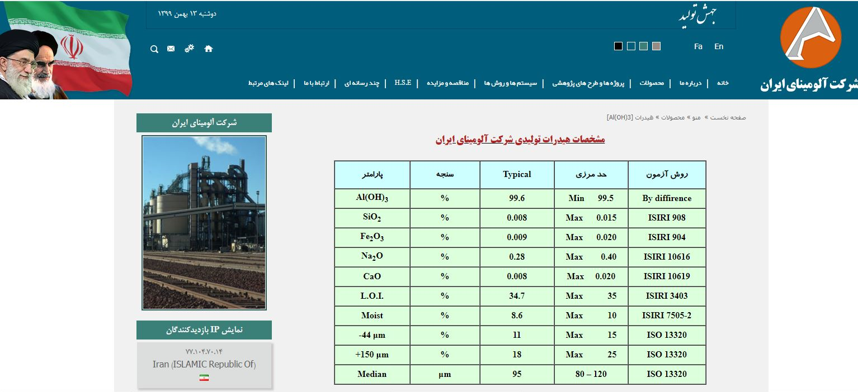This screenshot has height=392, width=858.
Task: Click the orange Iran Aluminium company logo
Action: point(810,38)
